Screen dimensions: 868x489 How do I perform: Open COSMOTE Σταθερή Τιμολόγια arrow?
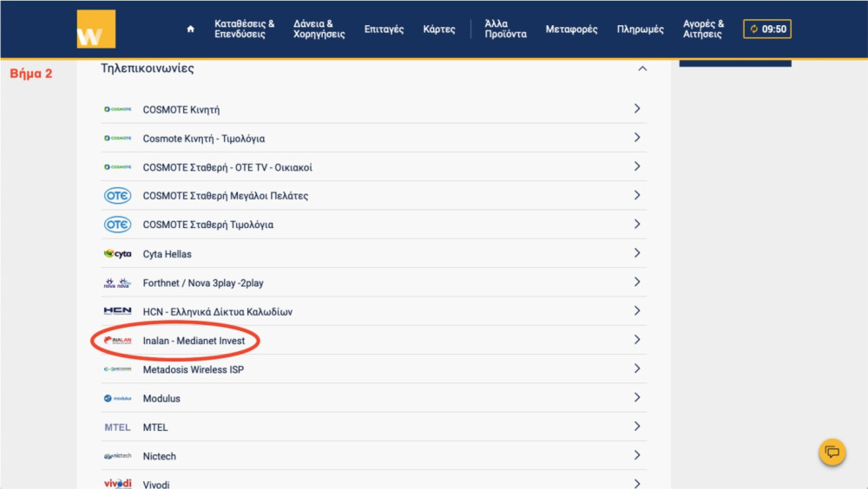pos(637,224)
